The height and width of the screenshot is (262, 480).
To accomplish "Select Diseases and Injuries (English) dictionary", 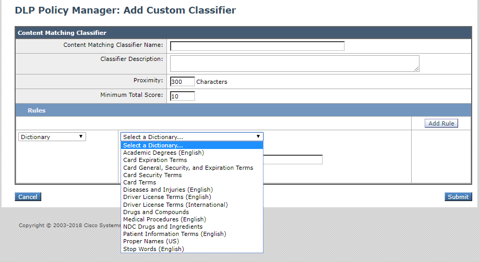I will [x=192, y=190].
